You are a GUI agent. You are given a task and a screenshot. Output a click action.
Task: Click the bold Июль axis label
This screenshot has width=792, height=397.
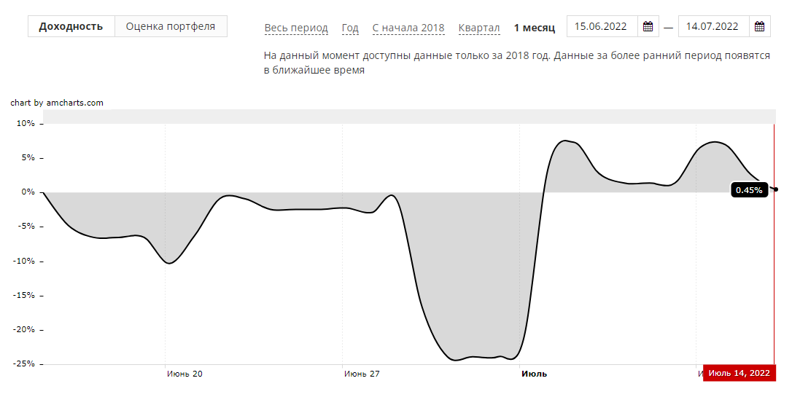click(x=534, y=374)
